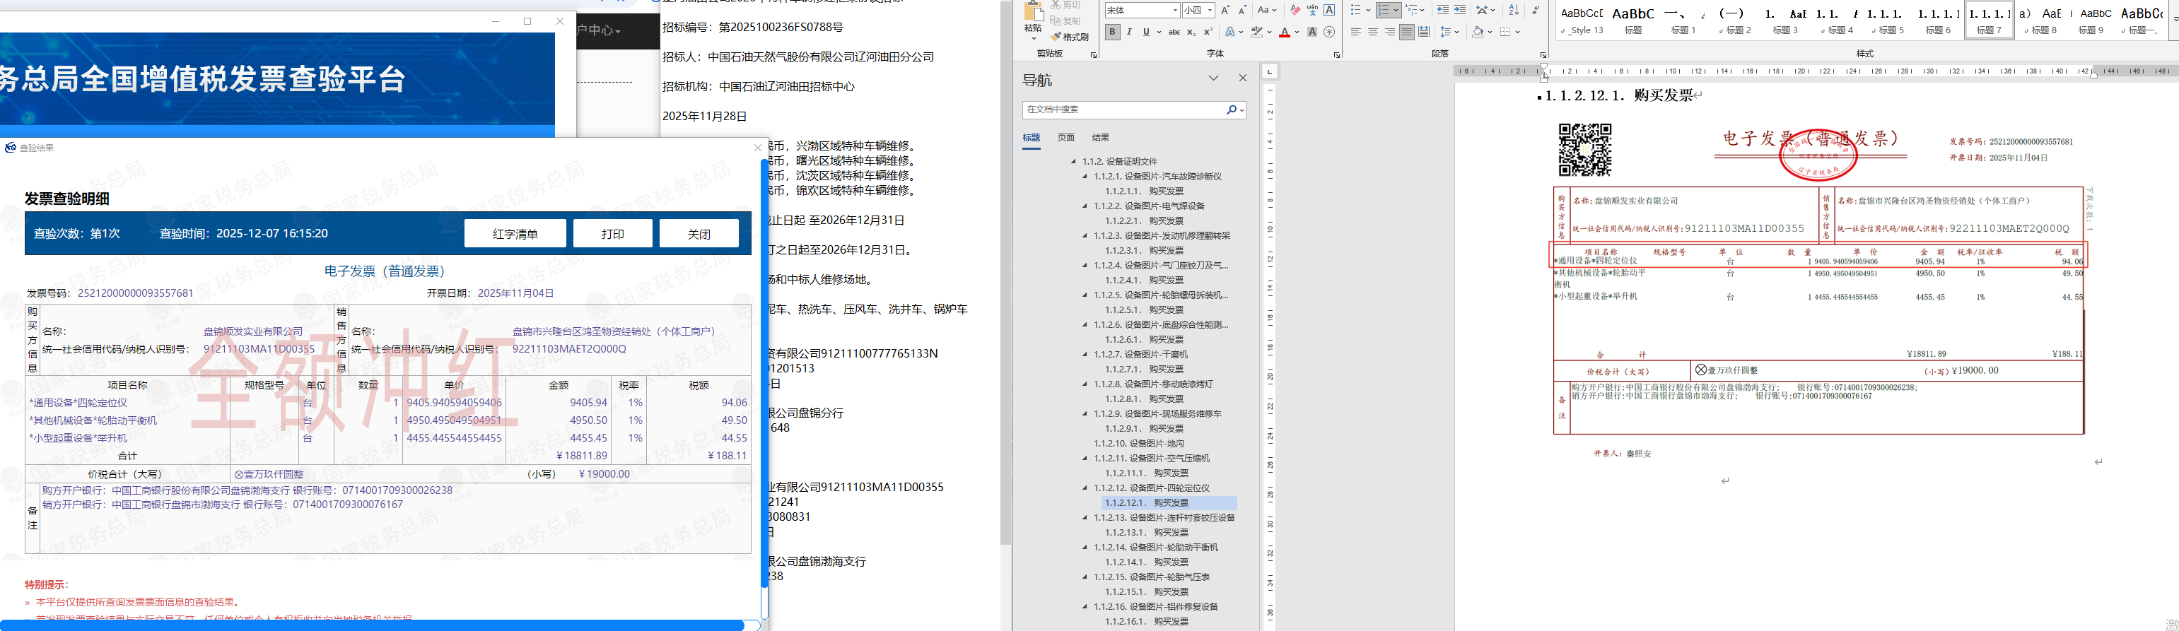Switch to the 结果 tab in navigation pane
This screenshot has width=2179, height=631.
1101,138
